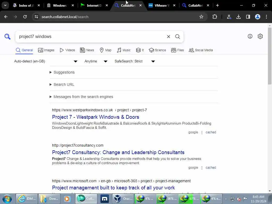
Task: Open the tab search dropdown arrow
Action: 5,5
